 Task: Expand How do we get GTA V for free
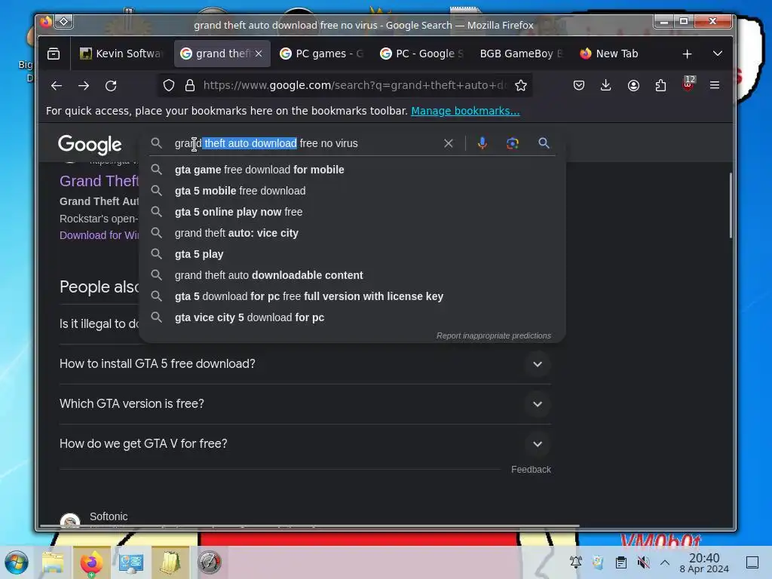[305, 444]
